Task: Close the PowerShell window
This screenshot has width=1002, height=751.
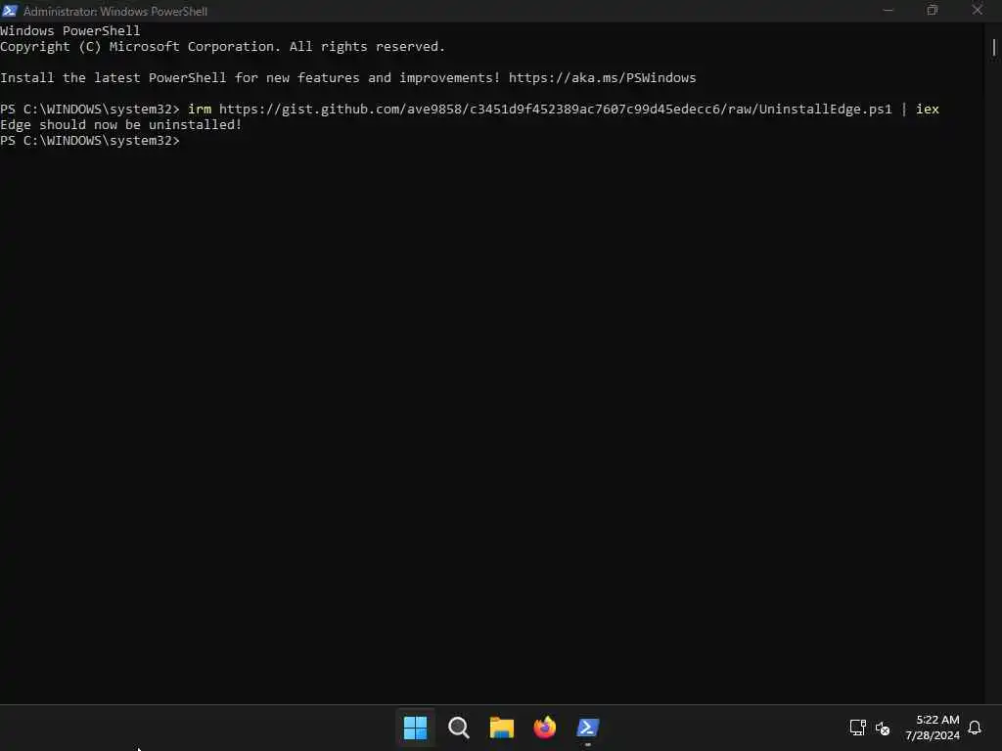Action: point(978,10)
